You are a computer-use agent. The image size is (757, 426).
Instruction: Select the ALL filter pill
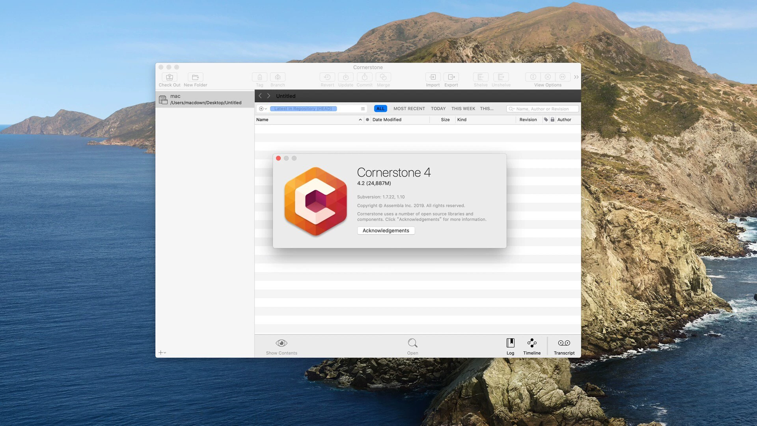[x=380, y=108]
